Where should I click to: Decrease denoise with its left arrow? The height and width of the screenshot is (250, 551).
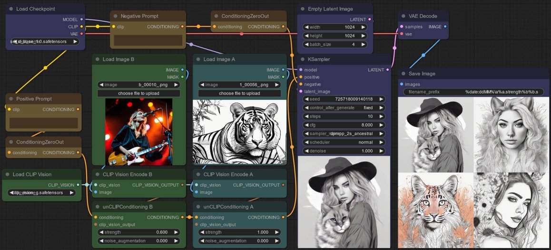(306, 151)
